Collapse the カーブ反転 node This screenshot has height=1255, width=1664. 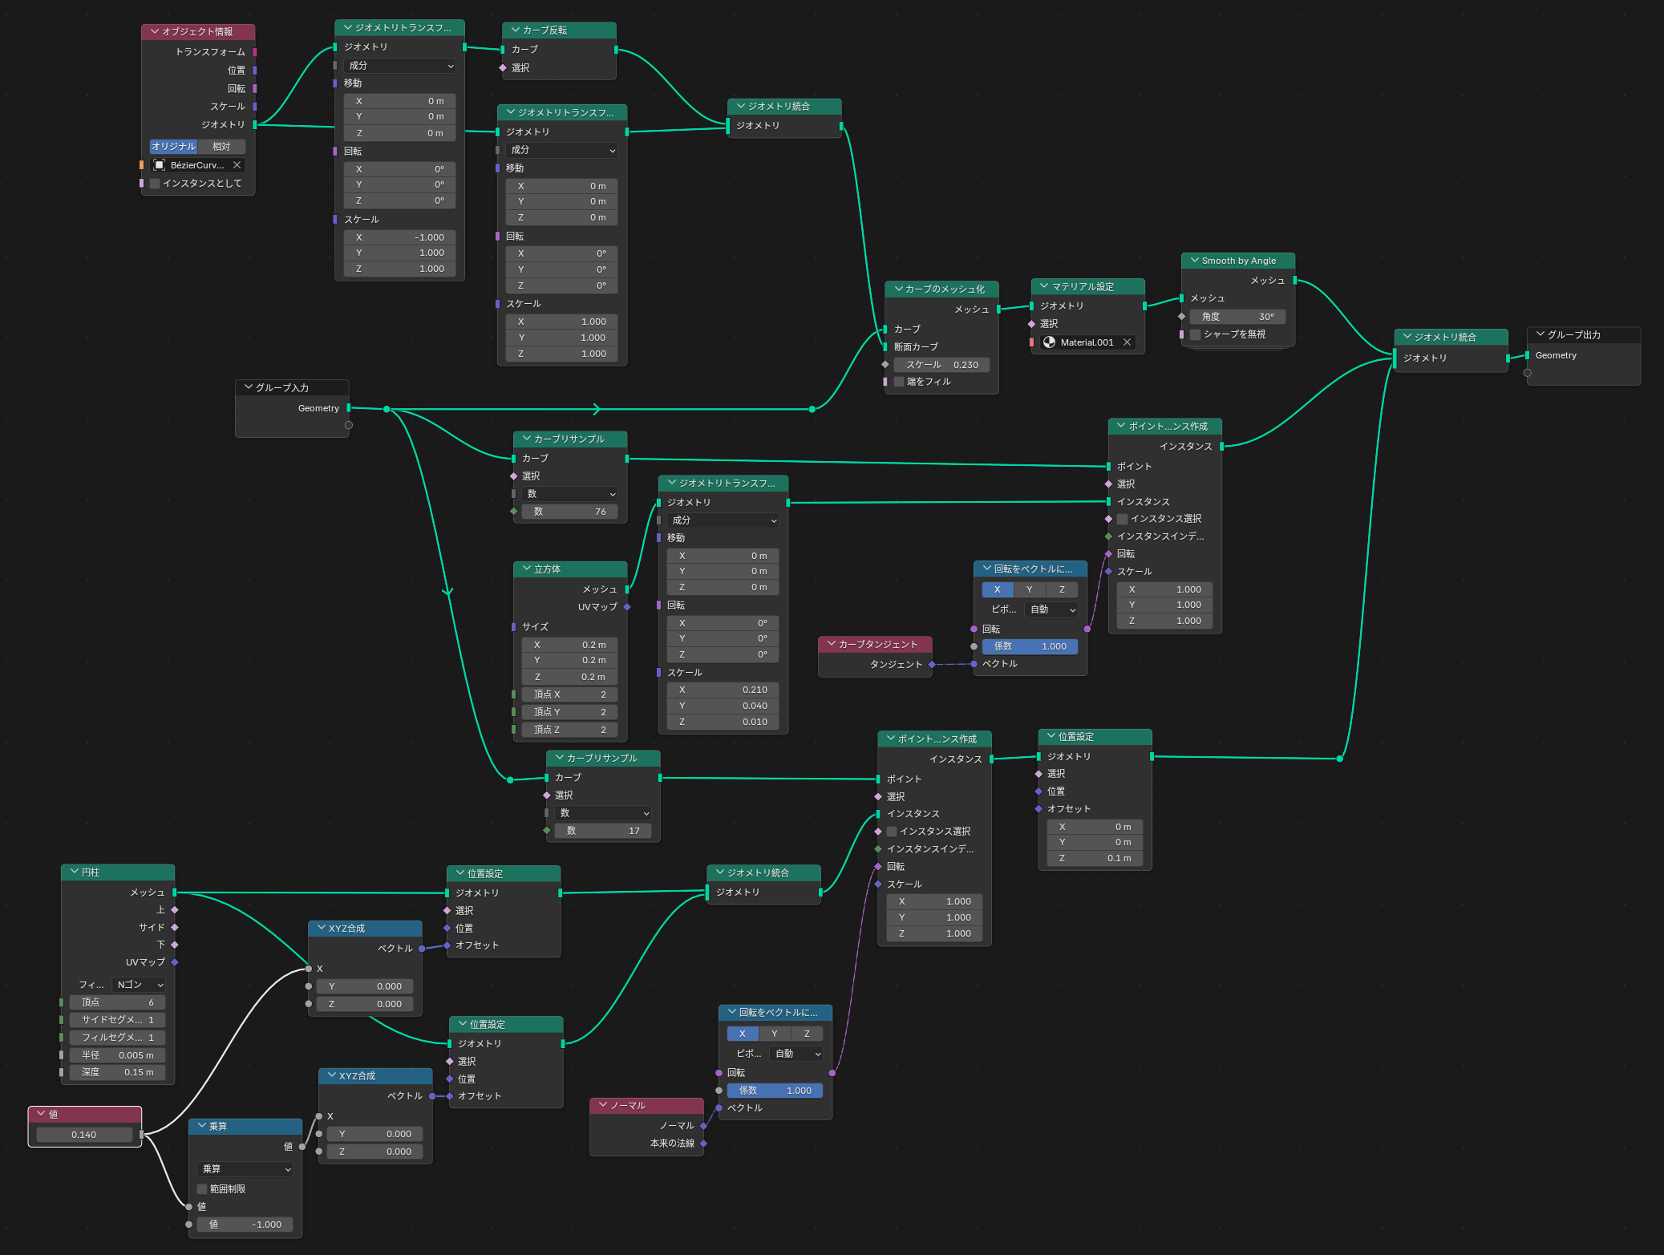[x=515, y=30]
